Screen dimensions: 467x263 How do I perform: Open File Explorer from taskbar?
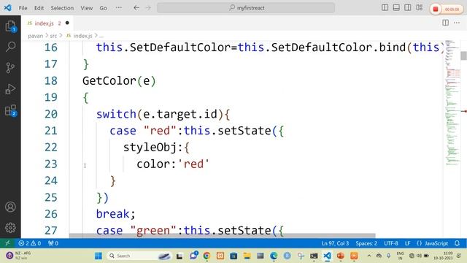247,256
